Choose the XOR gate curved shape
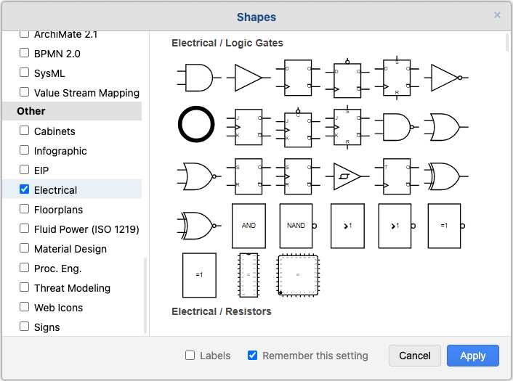 point(446,176)
